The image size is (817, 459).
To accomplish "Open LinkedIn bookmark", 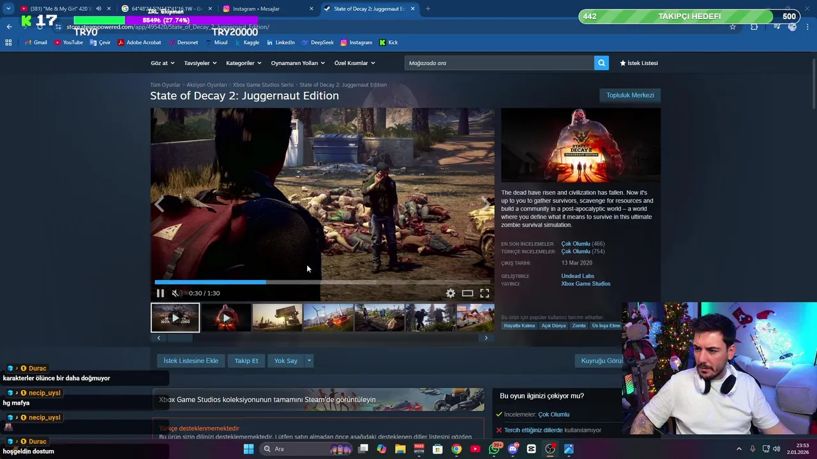I will click(280, 43).
